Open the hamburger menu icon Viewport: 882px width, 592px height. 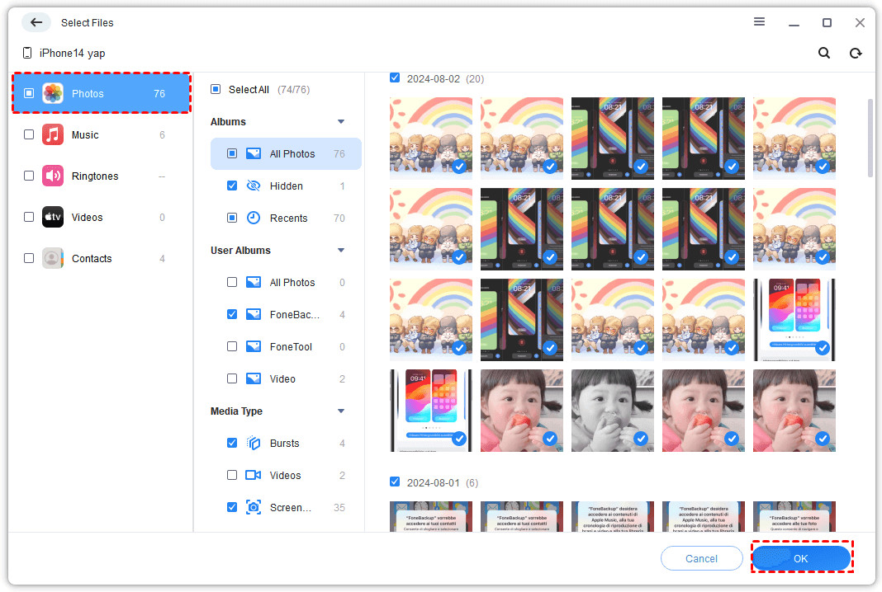[760, 22]
